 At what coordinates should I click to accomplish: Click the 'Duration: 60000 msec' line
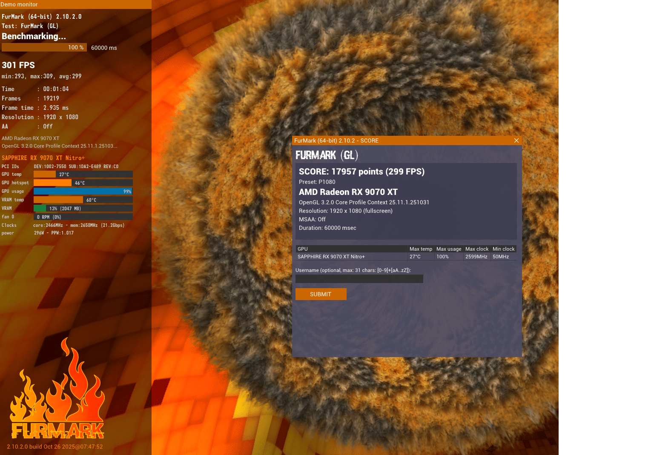327,228
